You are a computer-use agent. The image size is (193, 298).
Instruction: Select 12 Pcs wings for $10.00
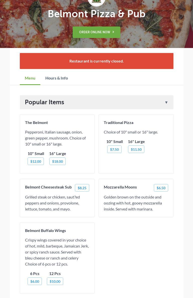[55, 281]
